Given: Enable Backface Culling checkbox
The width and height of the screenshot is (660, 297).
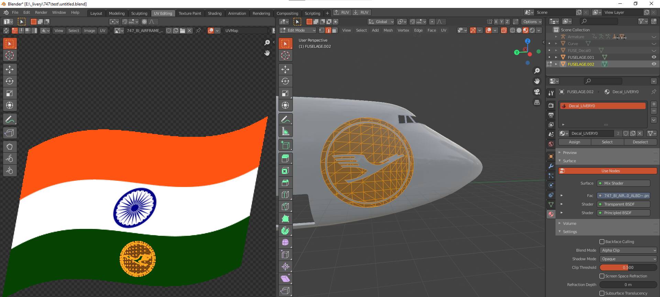Looking at the screenshot, I should [x=602, y=242].
